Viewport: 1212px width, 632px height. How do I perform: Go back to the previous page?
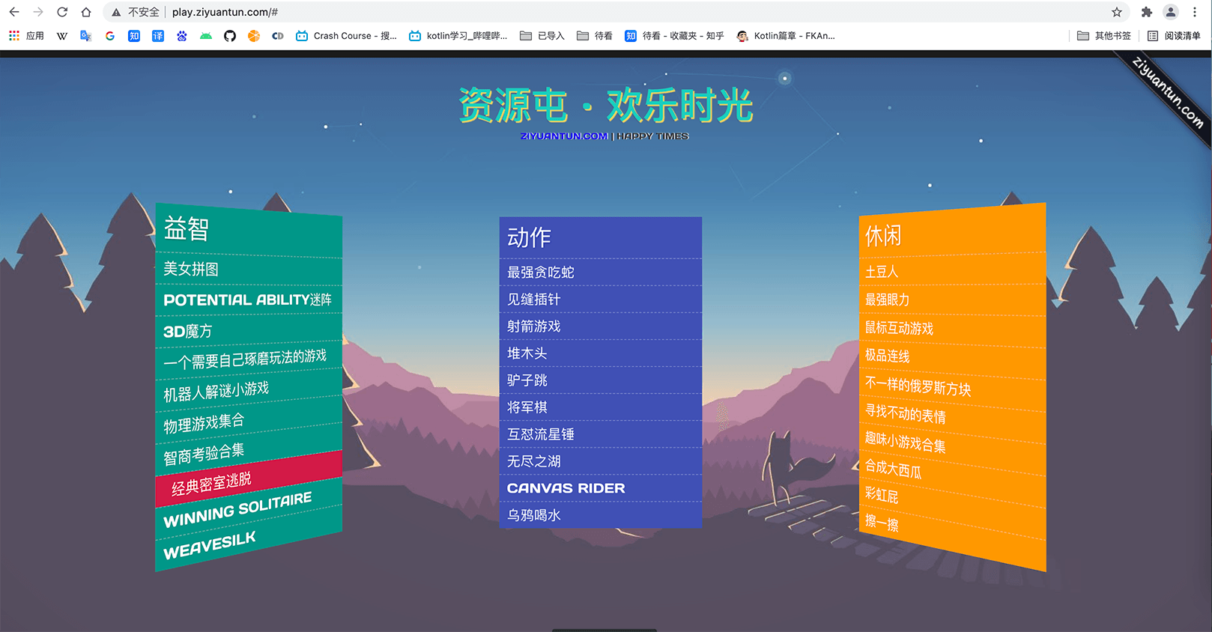pos(14,12)
